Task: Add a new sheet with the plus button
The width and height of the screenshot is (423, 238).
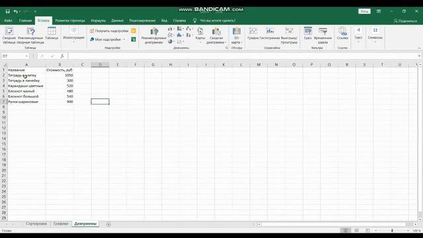Action: 108,224
